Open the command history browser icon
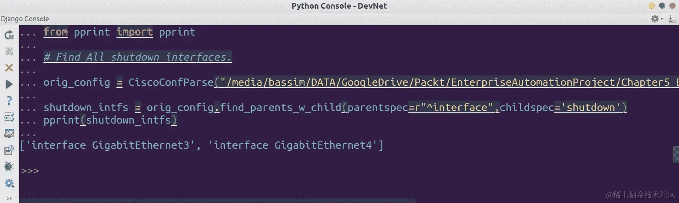The height and width of the screenshot is (203, 679). tap(9, 150)
